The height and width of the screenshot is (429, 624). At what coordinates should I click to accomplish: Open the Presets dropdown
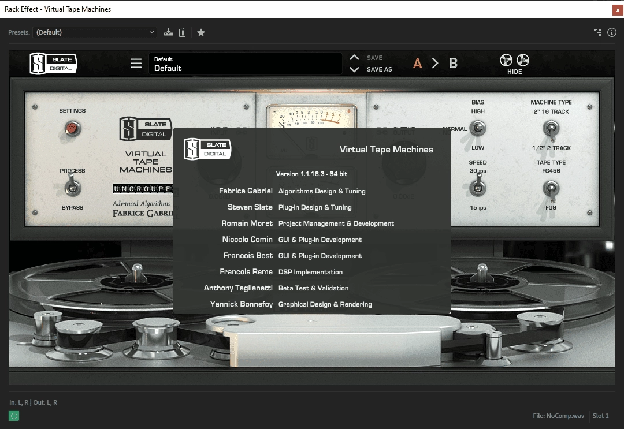[x=95, y=32]
